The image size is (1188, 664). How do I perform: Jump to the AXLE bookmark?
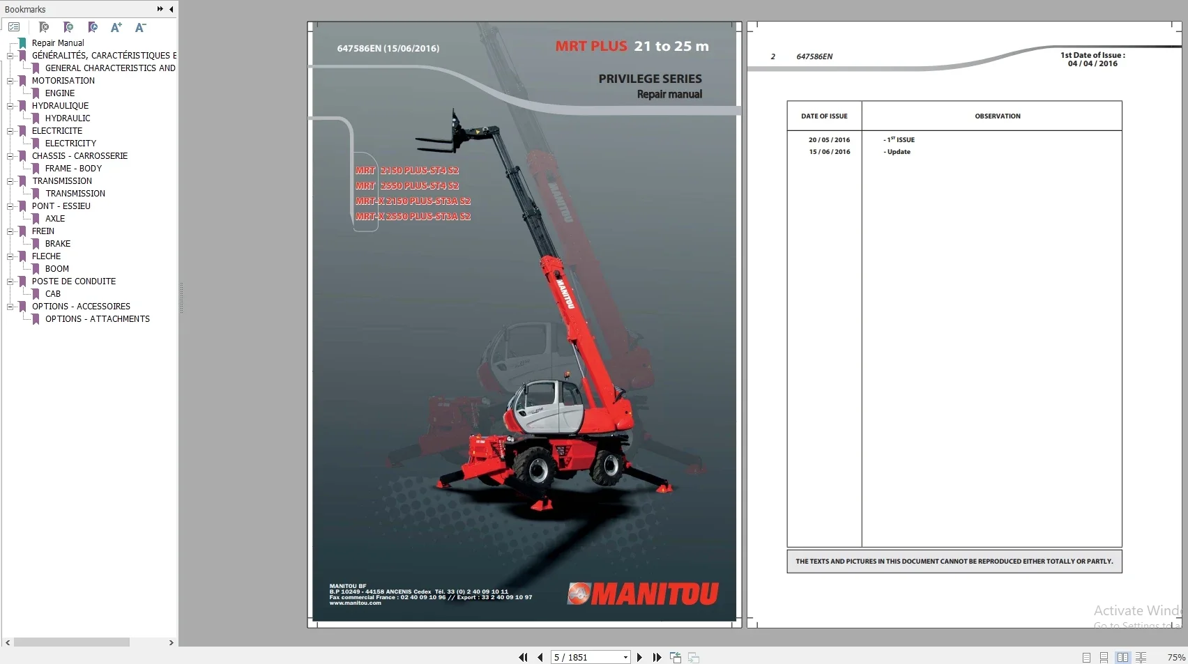(x=55, y=219)
